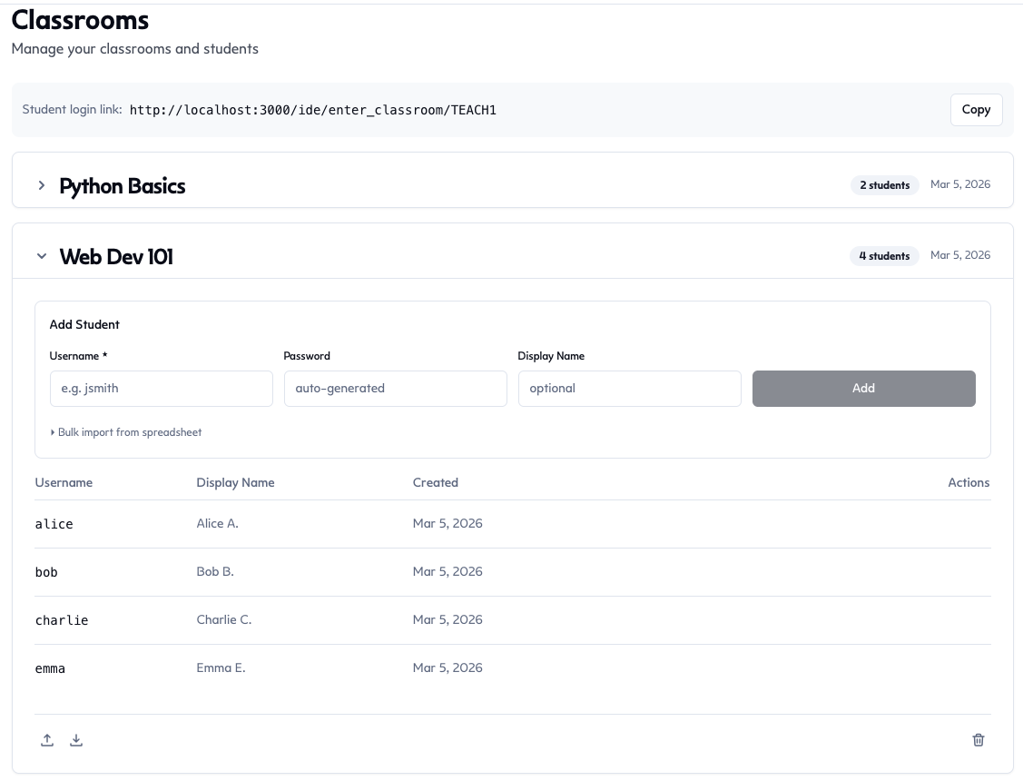Click Emma E. display name
Viewport: 1023px width, 781px height.
pos(221,667)
